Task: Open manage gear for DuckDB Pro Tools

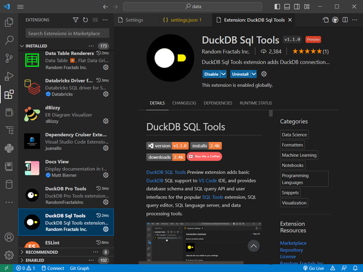Action: pyautogui.click(x=105, y=202)
